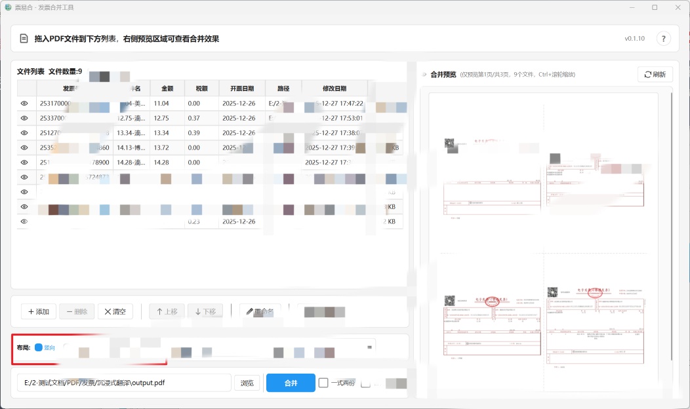Minimize the 票易合 window
This screenshot has width=690, height=409.
[632, 7]
